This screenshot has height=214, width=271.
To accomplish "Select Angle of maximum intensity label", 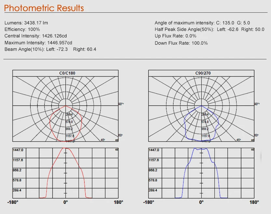I will pyautogui.click(x=184, y=23).
